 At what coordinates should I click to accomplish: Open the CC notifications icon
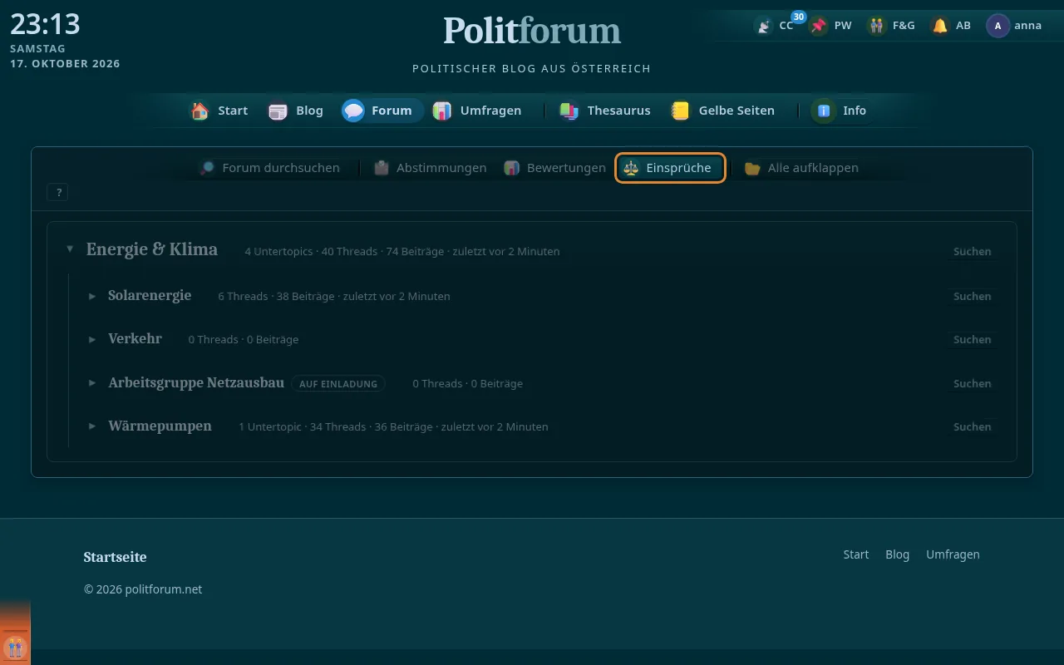coord(763,26)
